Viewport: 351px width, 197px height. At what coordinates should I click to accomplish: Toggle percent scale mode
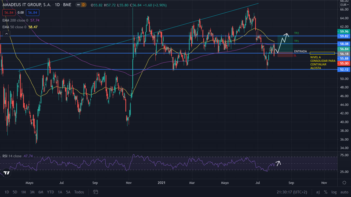click(x=326, y=192)
